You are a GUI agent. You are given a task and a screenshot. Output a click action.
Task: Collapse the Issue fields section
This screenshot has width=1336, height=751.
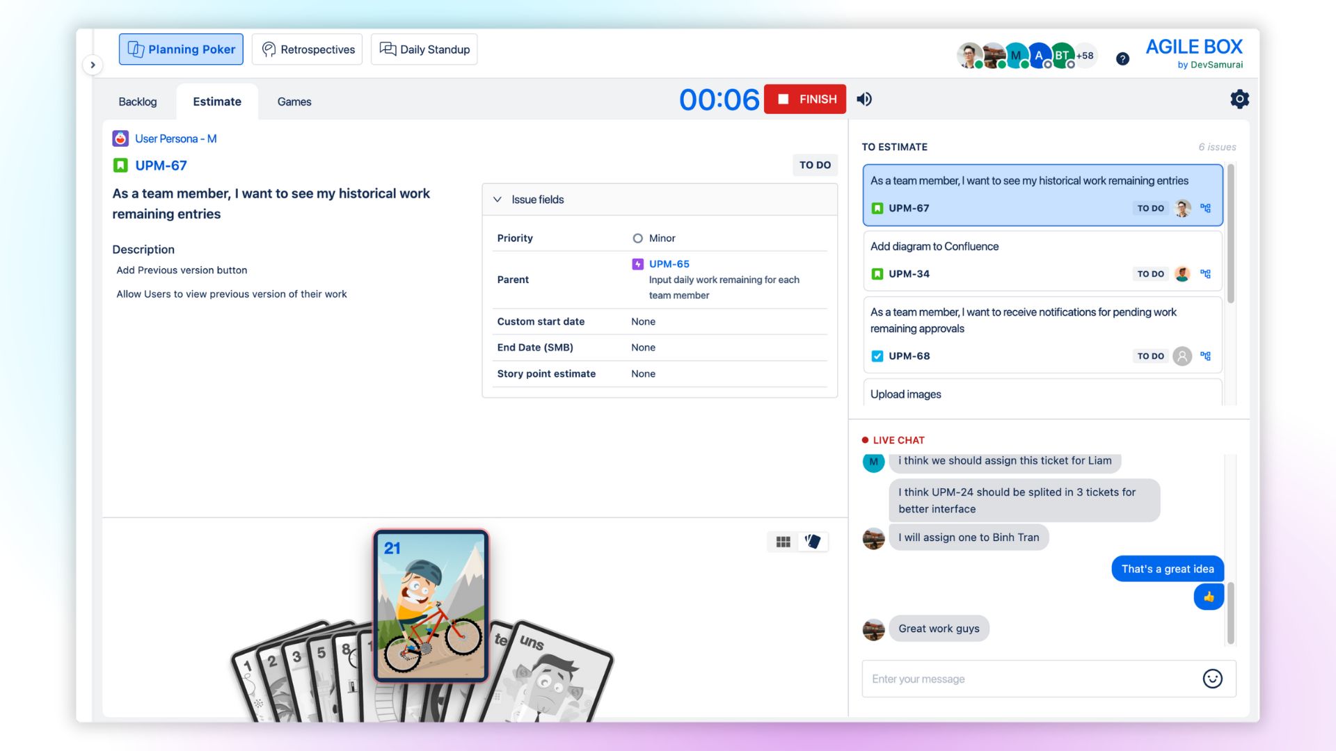pyautogui.click(x=498, y=199)
